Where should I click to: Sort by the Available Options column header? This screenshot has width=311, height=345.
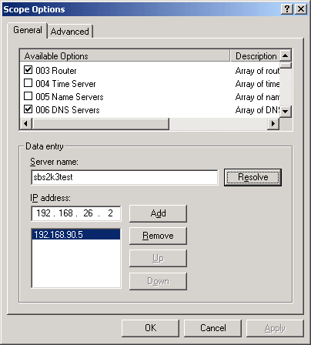coord(125,55)
